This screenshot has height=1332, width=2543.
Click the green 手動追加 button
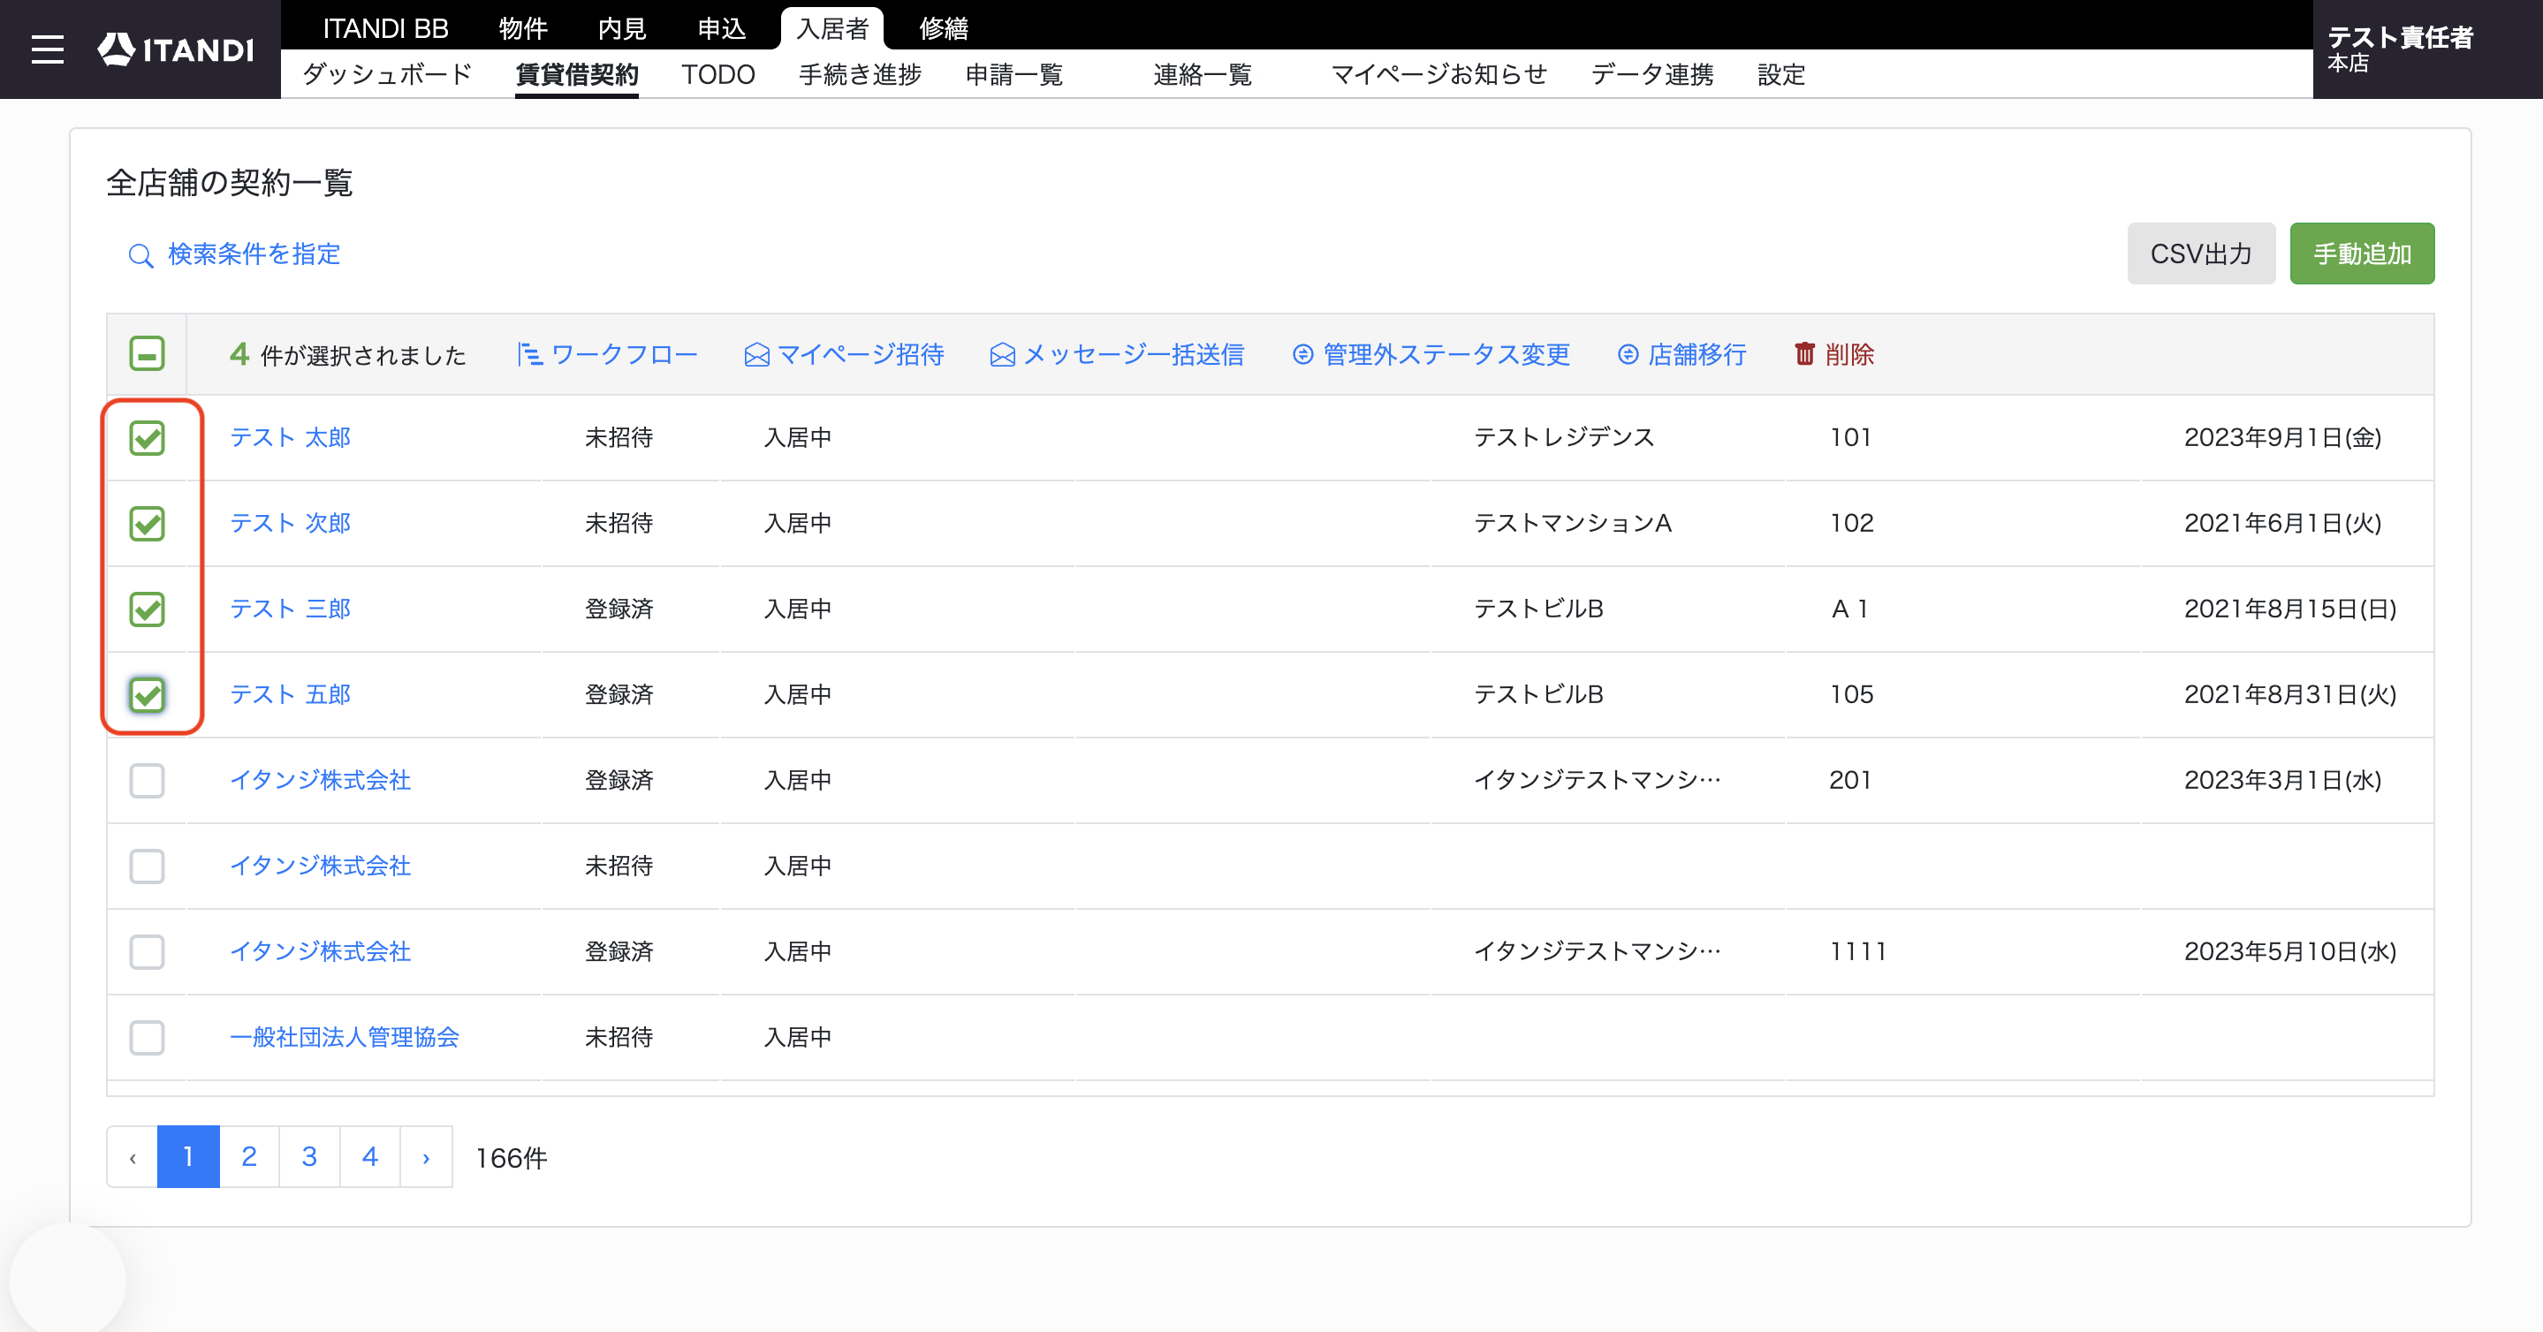pyautogui.click(x=2361, y=254)
